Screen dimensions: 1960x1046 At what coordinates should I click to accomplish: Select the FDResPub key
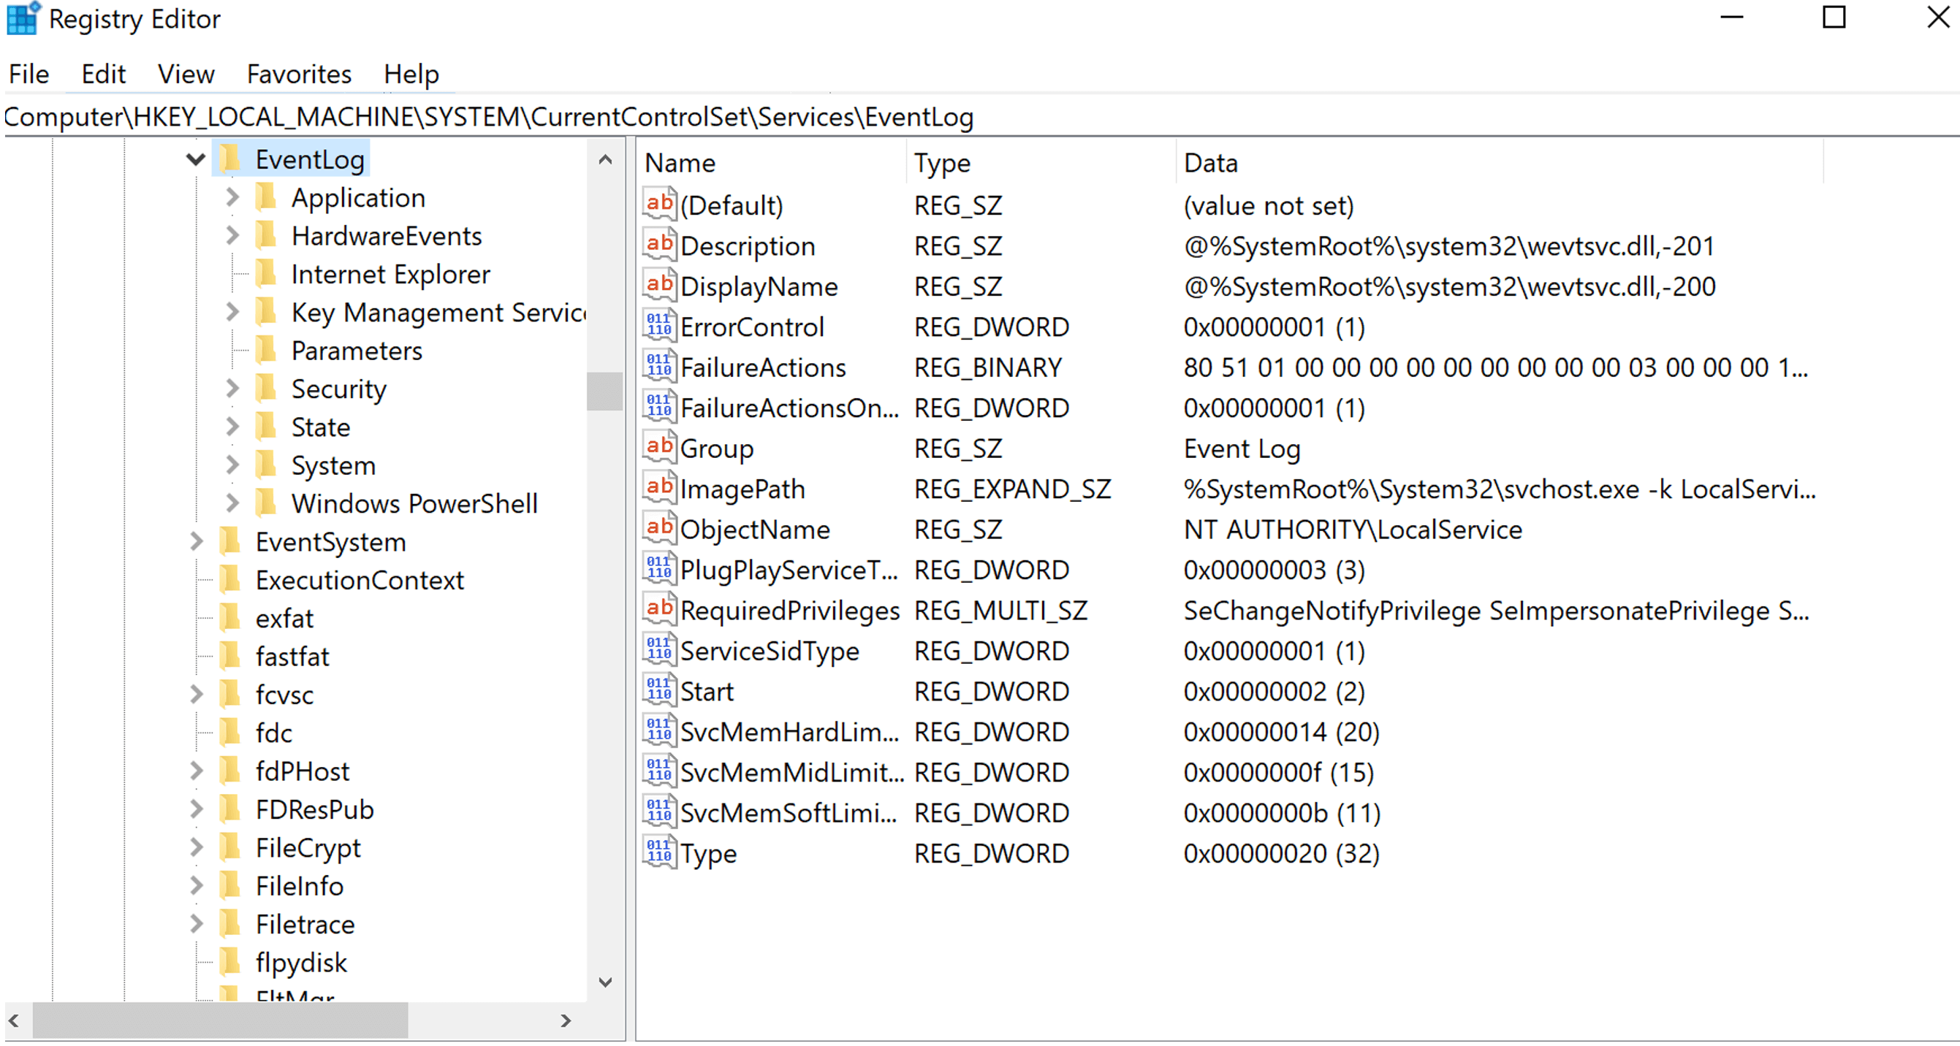pyautogui.click(x=314, y=809)
